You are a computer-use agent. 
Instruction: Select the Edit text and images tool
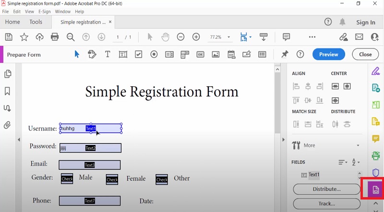click(x=92, y=54)
